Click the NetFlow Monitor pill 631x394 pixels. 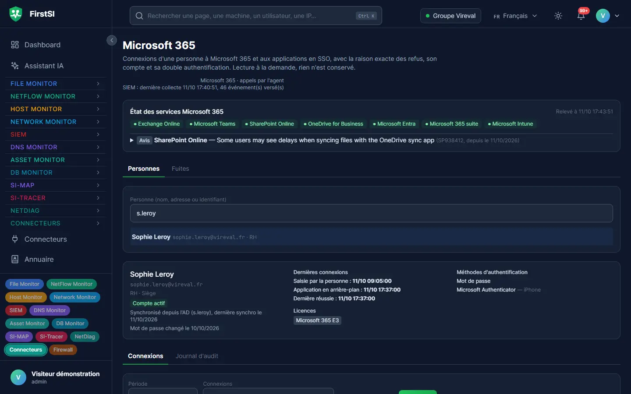[71, 284]
